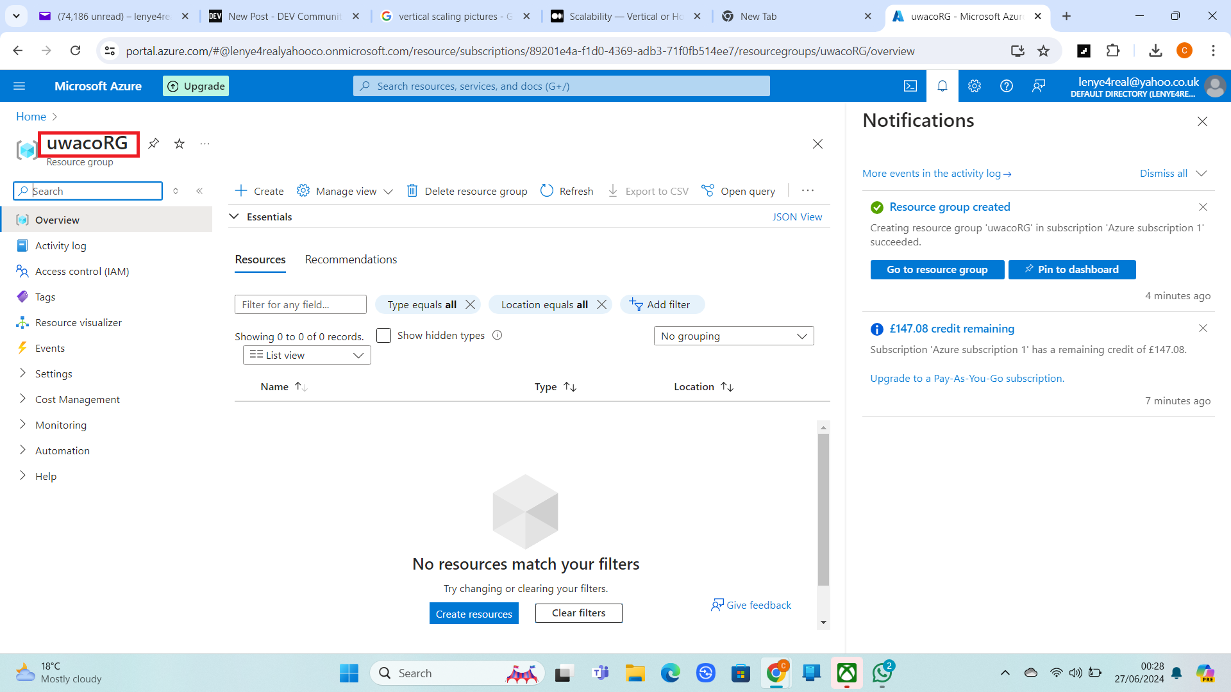
Task: Click the Refresh toolbar icon
Action: (x=547, y=191)
